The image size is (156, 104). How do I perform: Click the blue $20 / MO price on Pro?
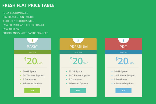[x=125, y=61]
